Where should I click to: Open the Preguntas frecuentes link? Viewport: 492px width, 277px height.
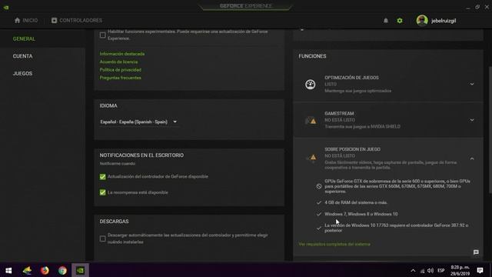[121, 78]
